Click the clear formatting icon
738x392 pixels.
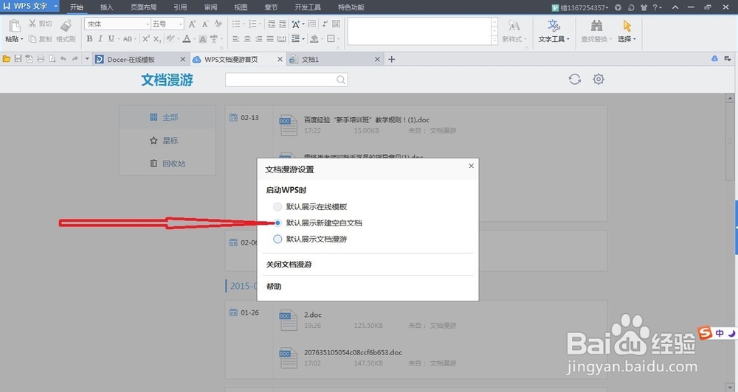(x=218, y=24)
